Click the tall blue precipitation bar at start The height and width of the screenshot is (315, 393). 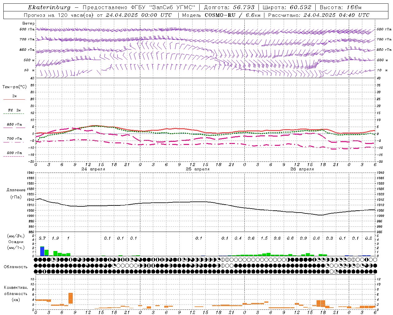[x=42, y=251]
